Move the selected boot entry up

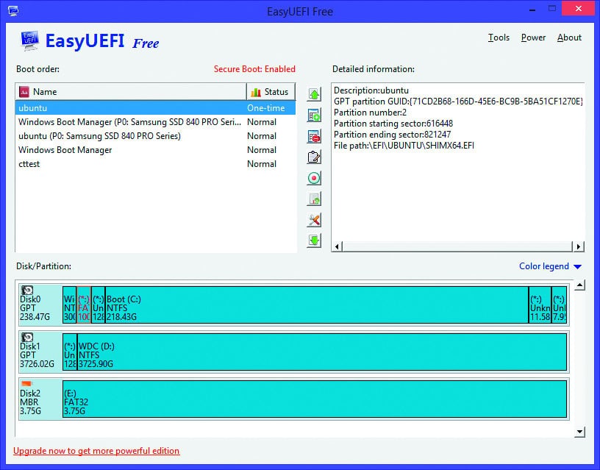(x=312, y=94)
